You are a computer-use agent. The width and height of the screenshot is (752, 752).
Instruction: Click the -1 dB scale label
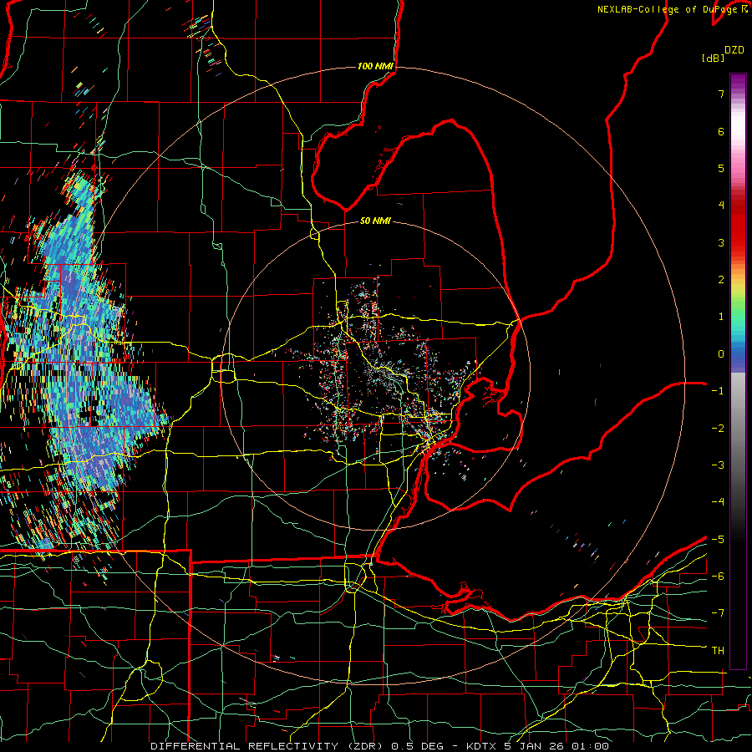point(718,391)
